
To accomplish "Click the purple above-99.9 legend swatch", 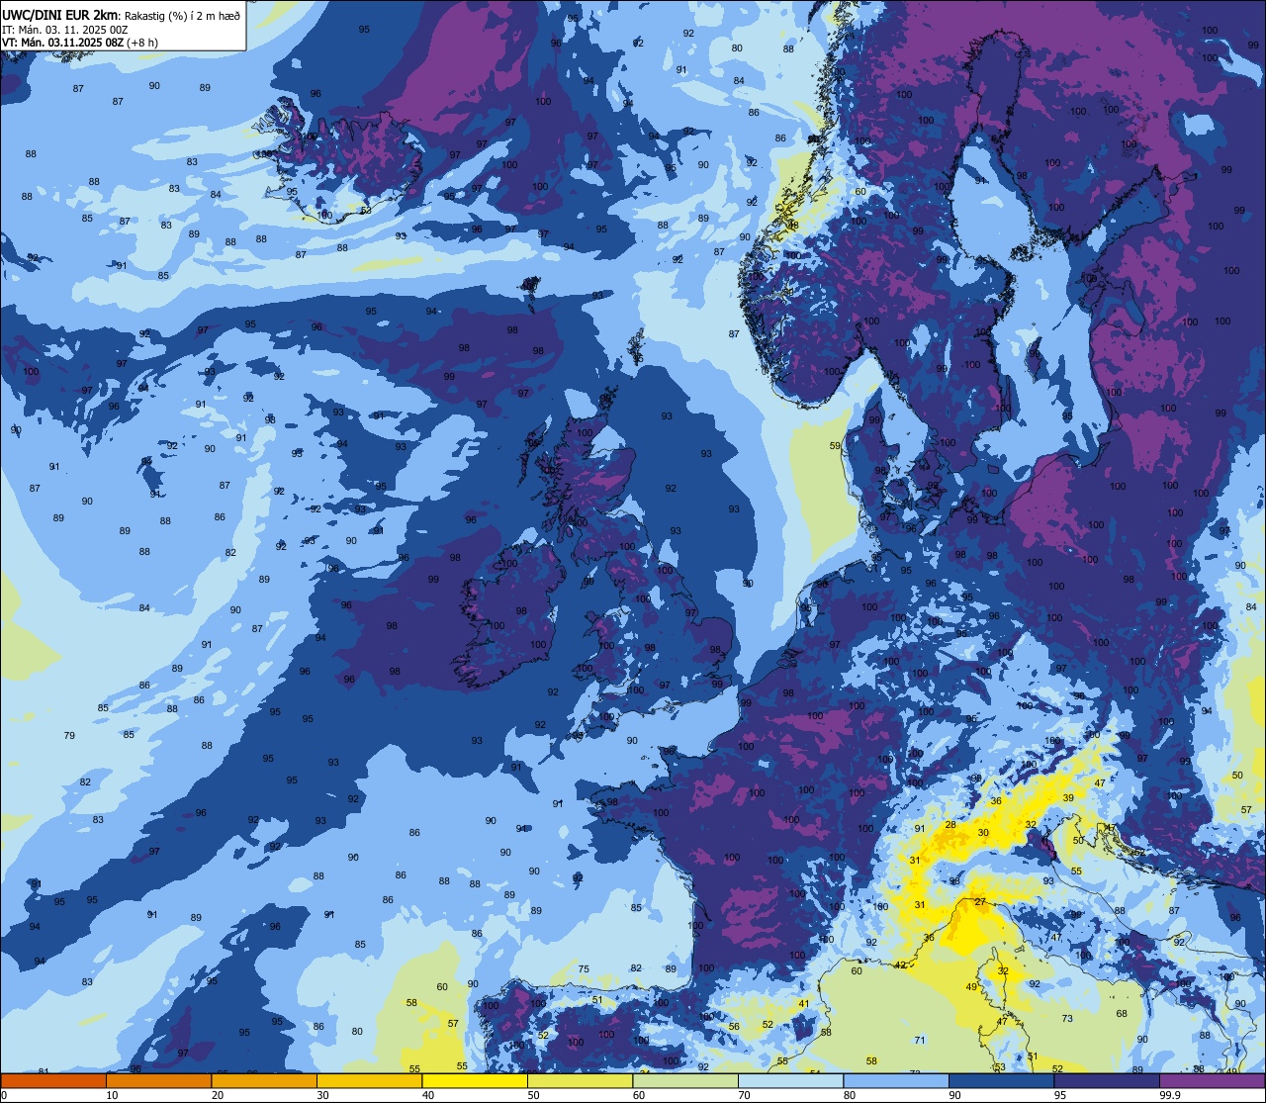I will click(1212, 1080).
